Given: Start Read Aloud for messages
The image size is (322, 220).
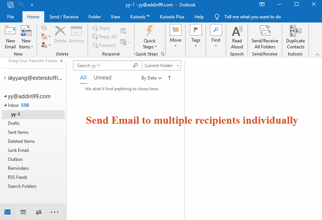Looking at the screenshot, I should coord(237,36).
